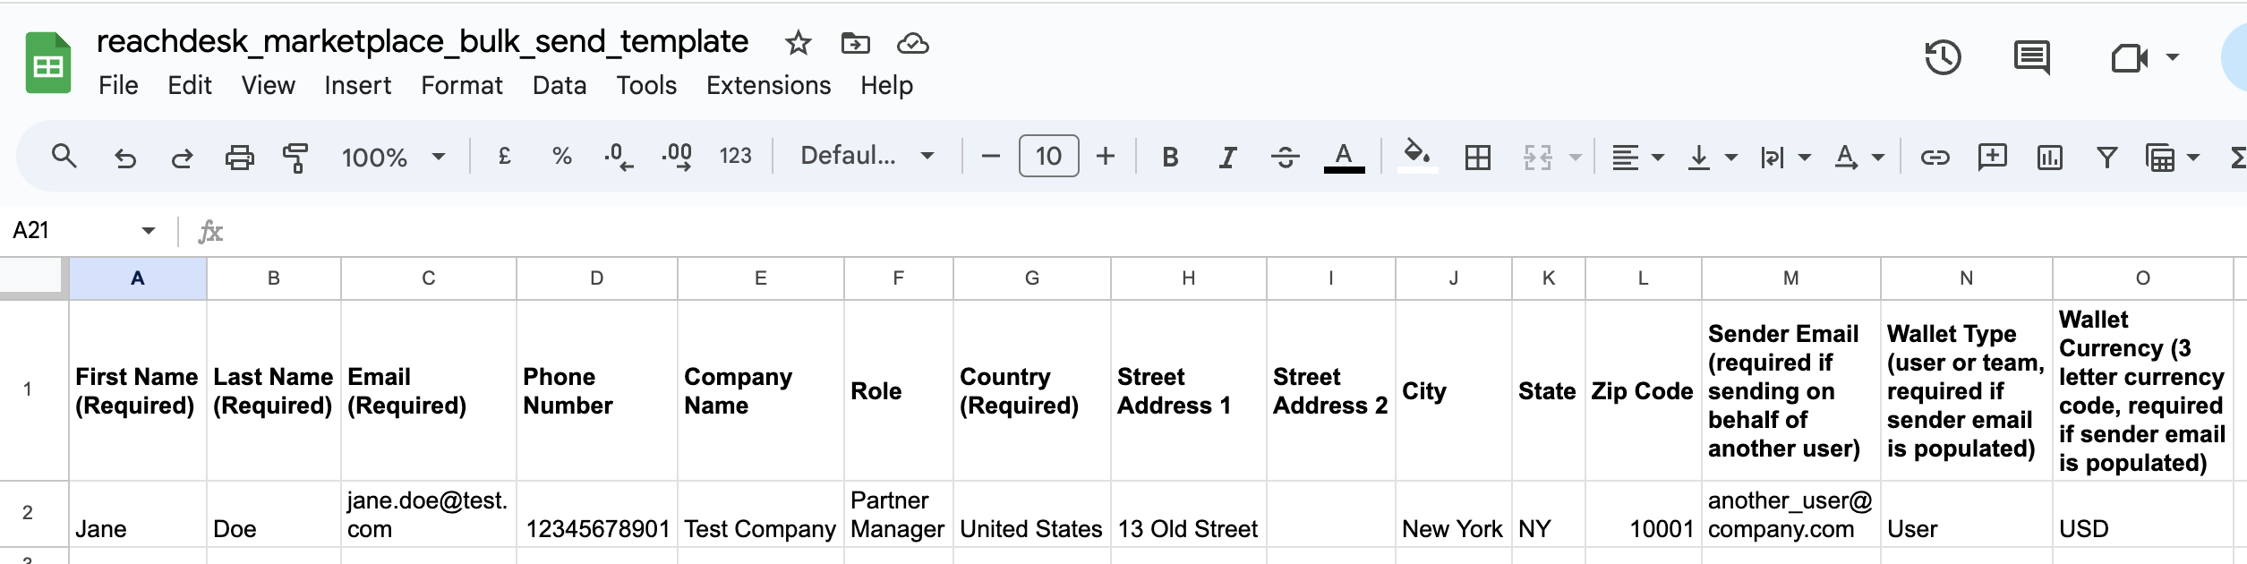Decrease decimal places
2247x564 pixels.
coord(619,157)
